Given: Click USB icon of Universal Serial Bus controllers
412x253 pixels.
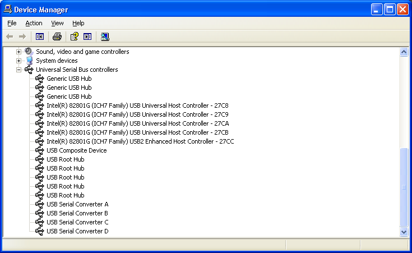Looking at the screenshot, I should pyautogui.click(x=29, y=70).
